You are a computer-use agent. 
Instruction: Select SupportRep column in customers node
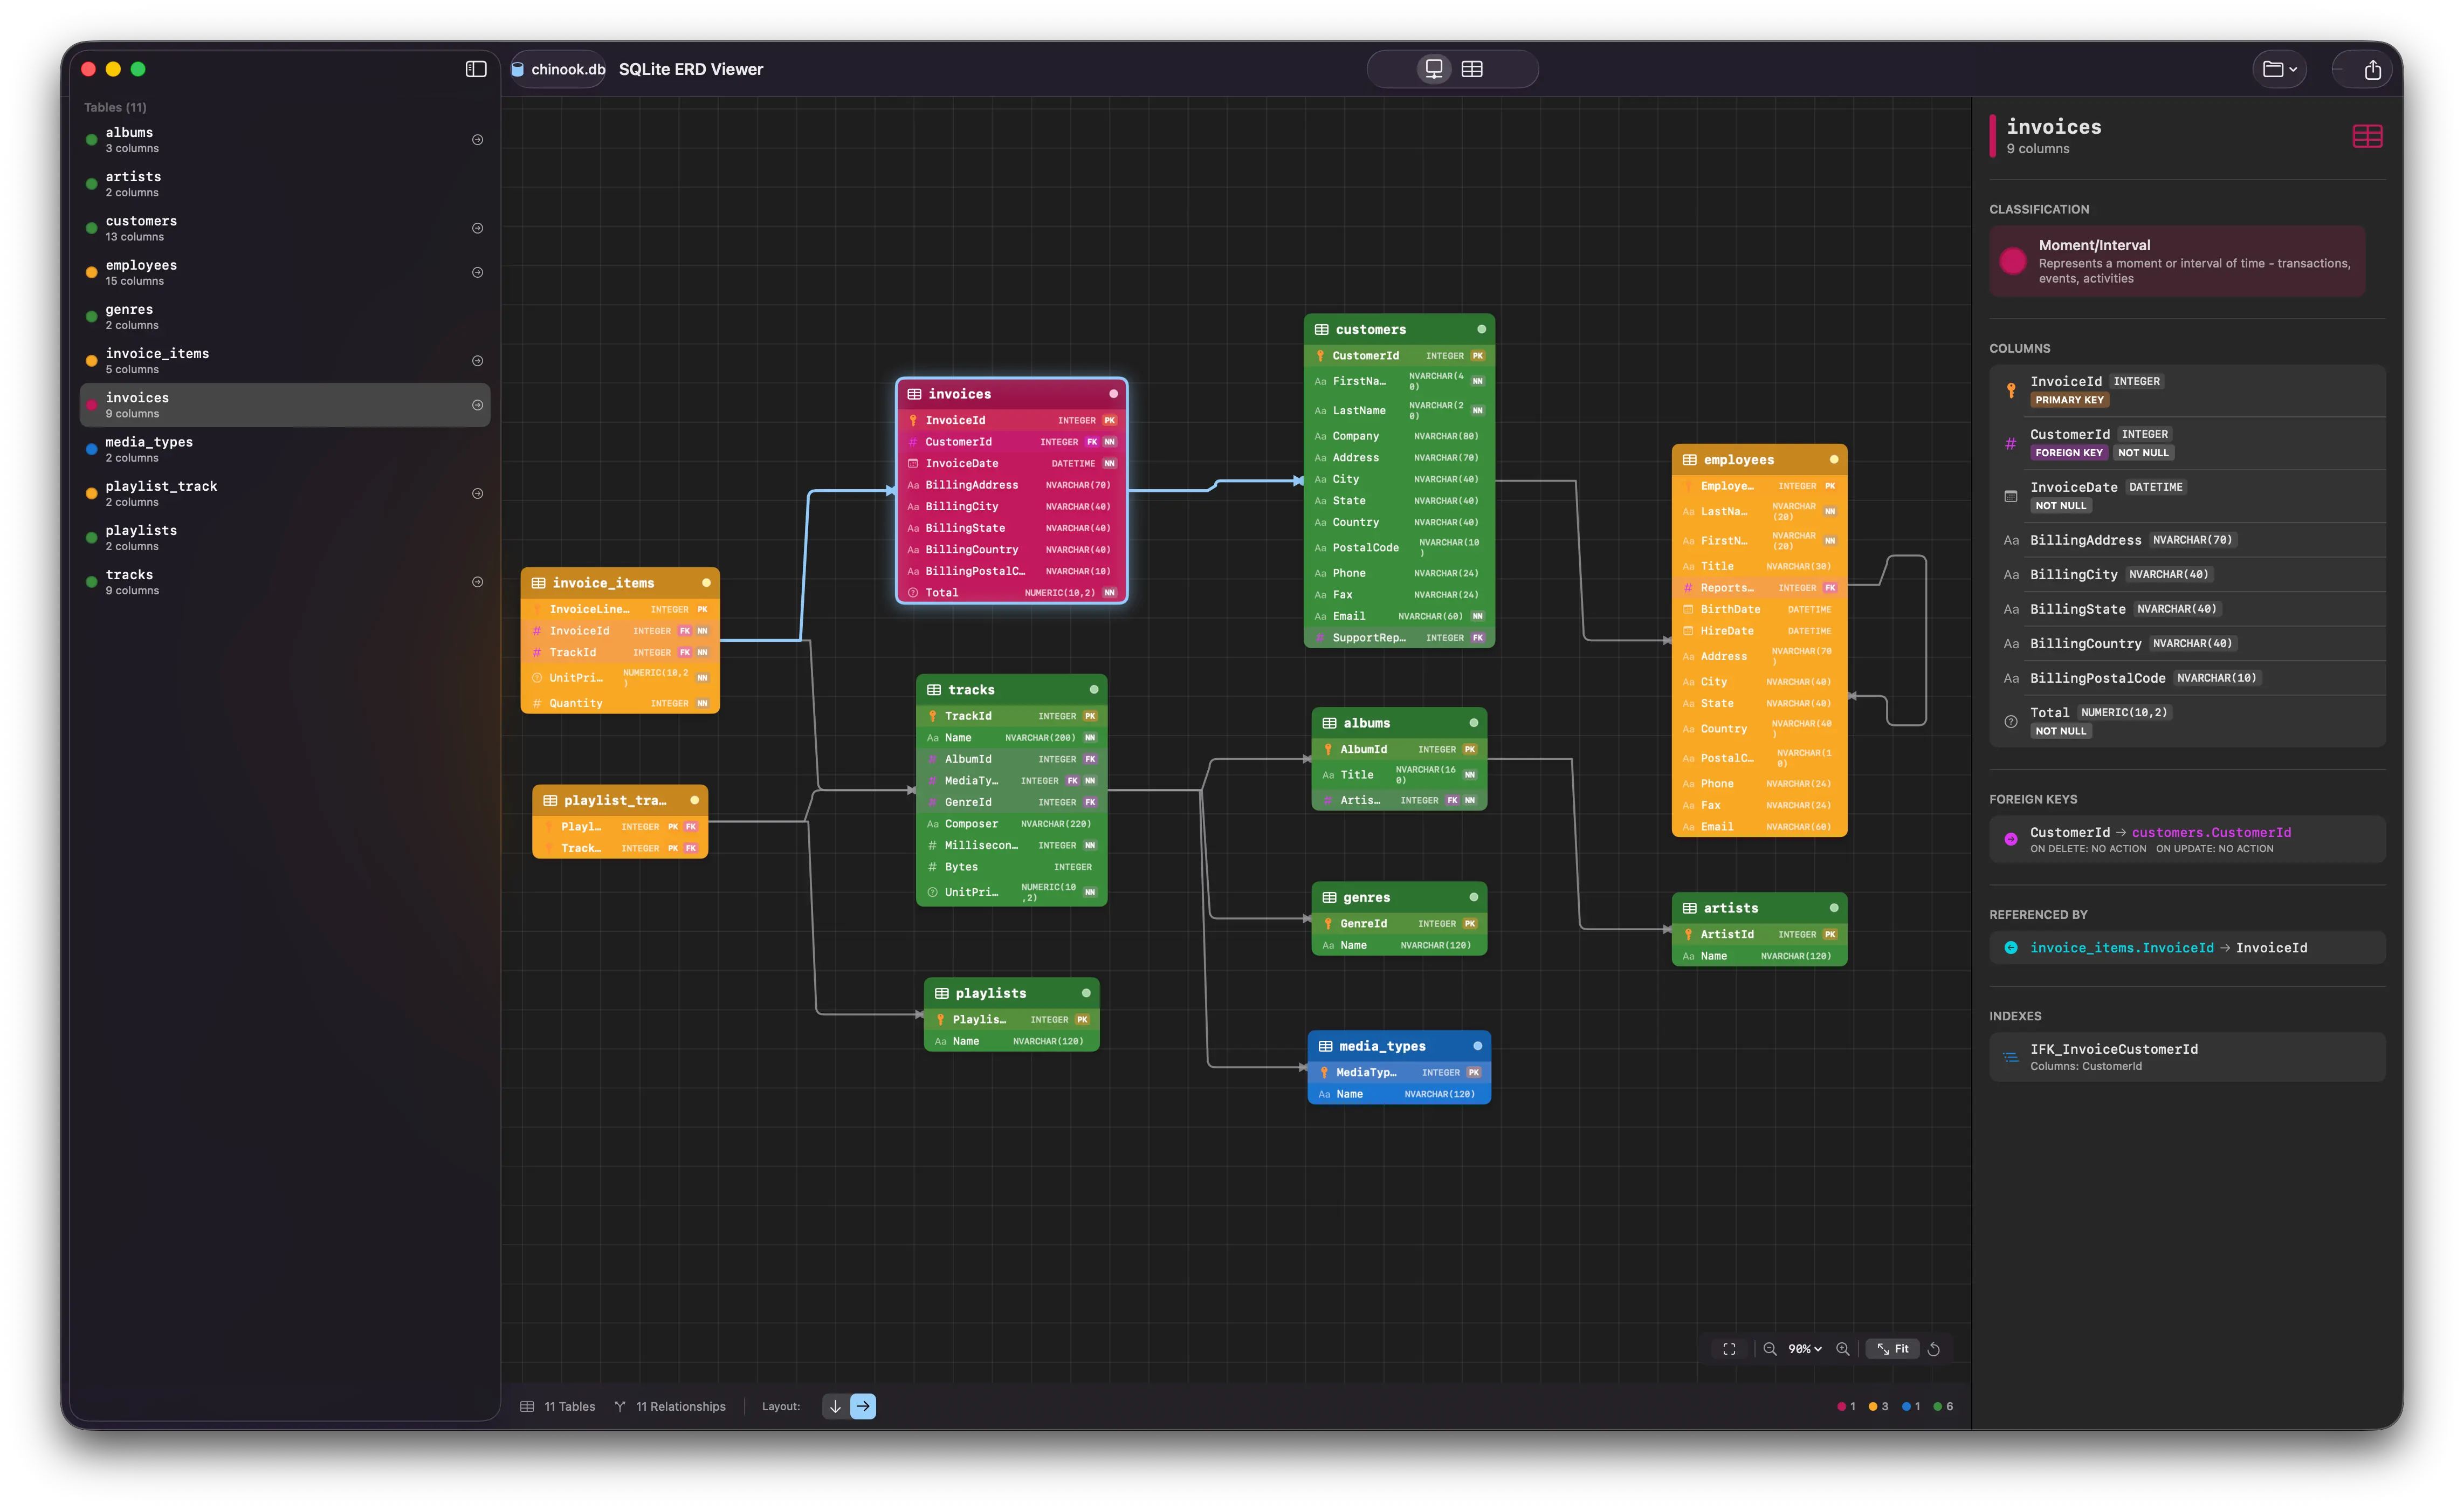coord(1399,638)
